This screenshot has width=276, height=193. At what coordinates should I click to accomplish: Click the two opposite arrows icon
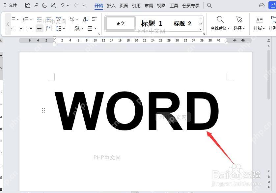pos(72,19)
